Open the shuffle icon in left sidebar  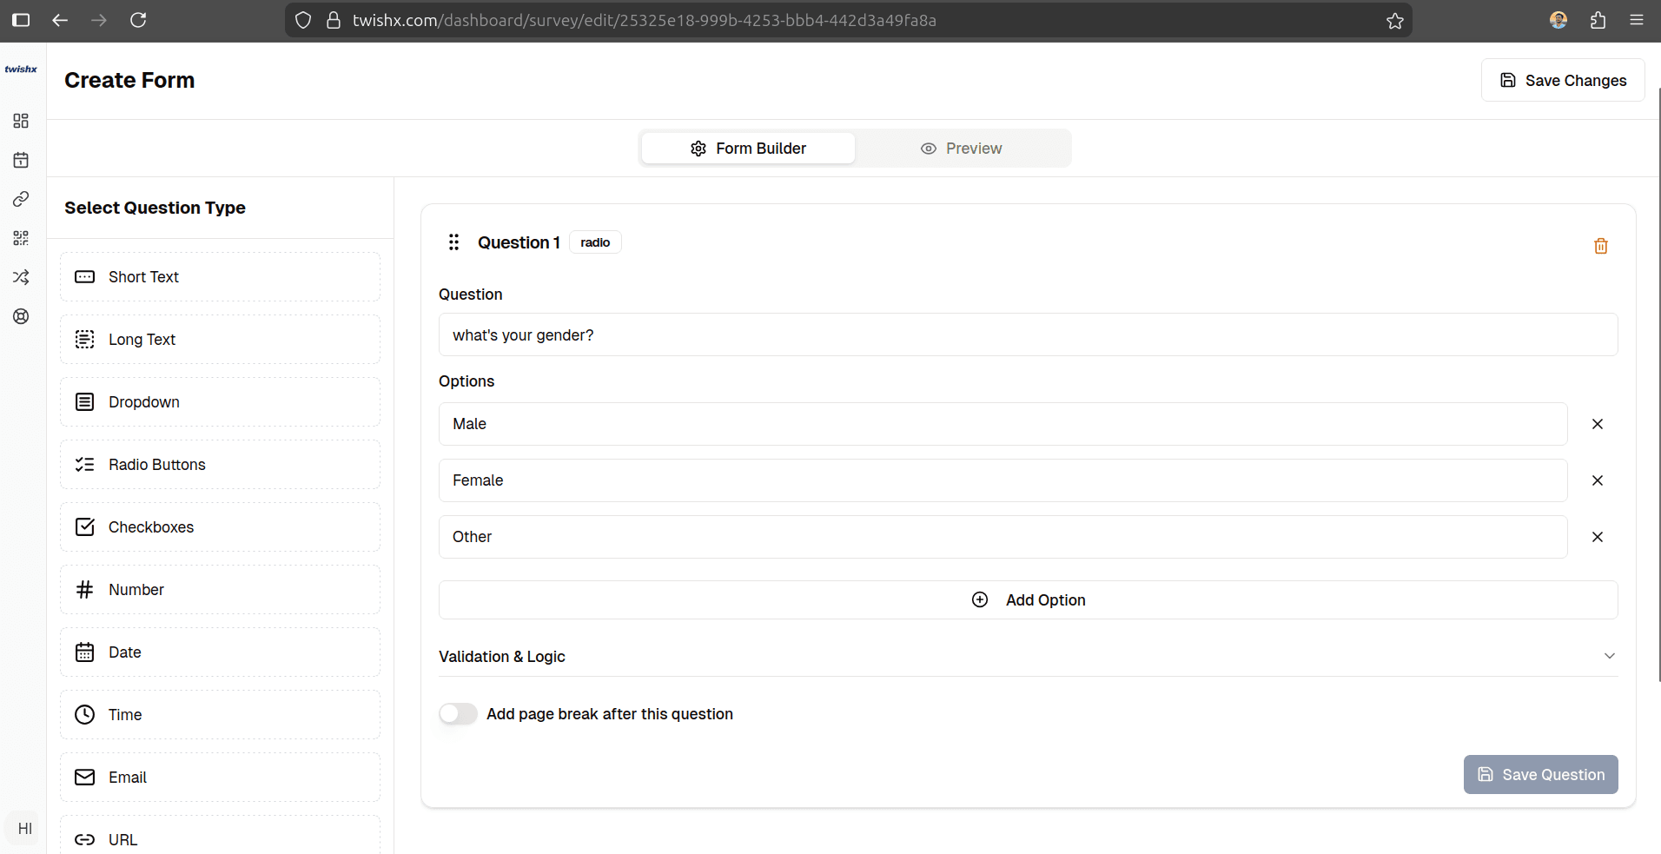[x=21, y=277]
